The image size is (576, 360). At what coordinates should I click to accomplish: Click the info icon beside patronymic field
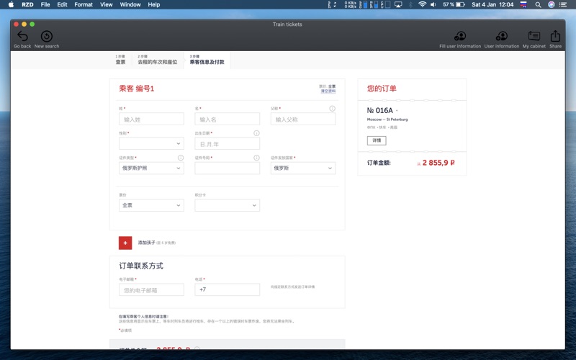tap(332, 109)
